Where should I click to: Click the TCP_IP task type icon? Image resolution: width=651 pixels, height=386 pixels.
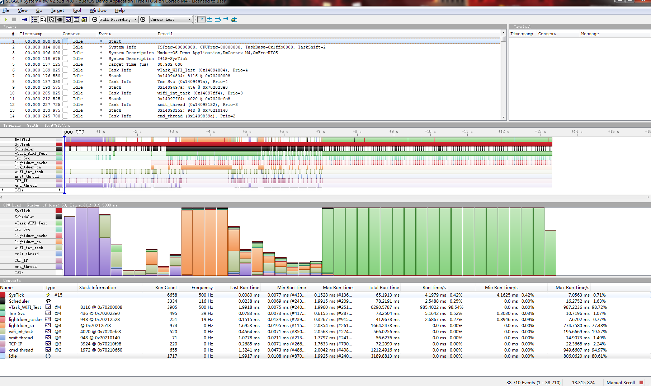pyautogui.click(x=48, y=344)
